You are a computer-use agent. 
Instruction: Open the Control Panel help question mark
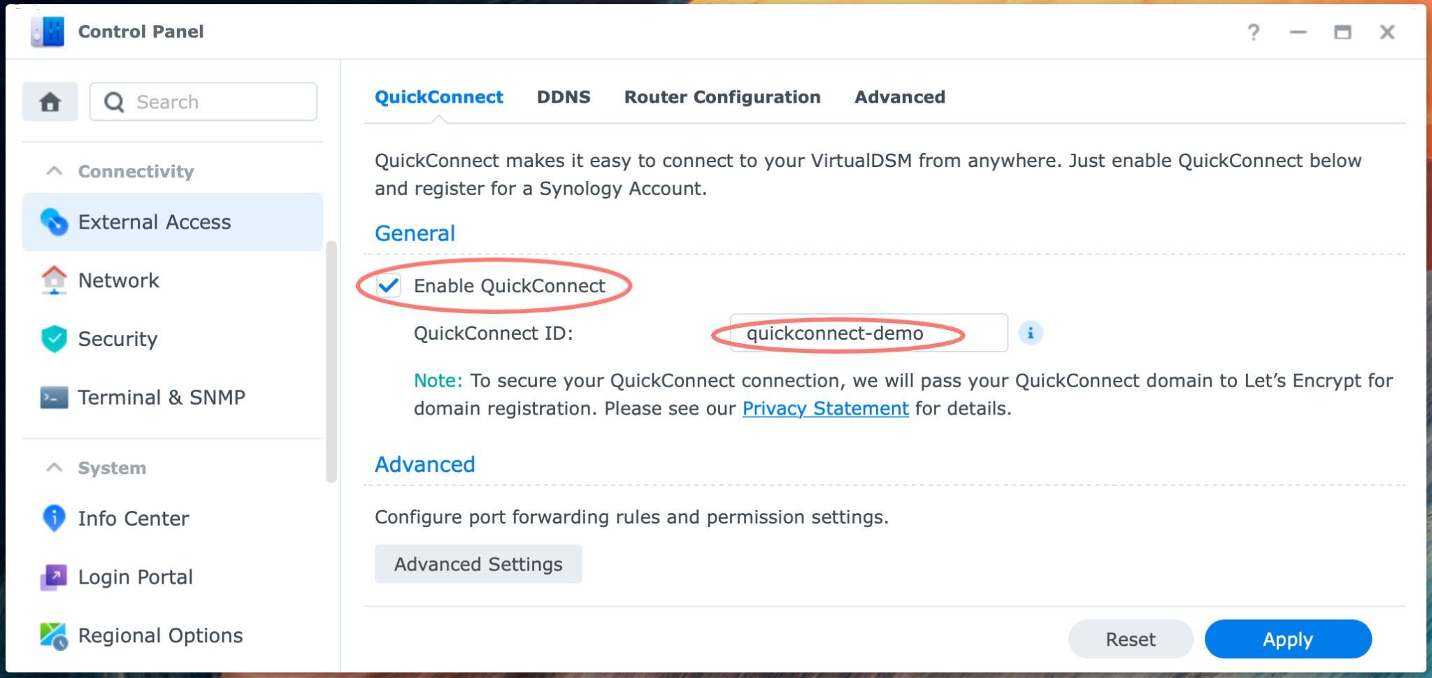[1254, 32]
